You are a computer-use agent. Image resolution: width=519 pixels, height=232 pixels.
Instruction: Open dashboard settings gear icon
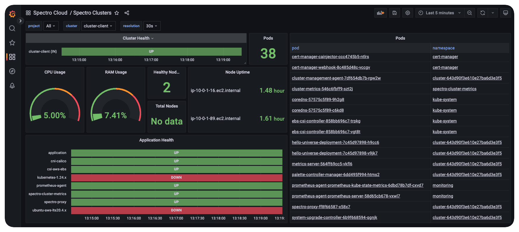tap(408, 13)
